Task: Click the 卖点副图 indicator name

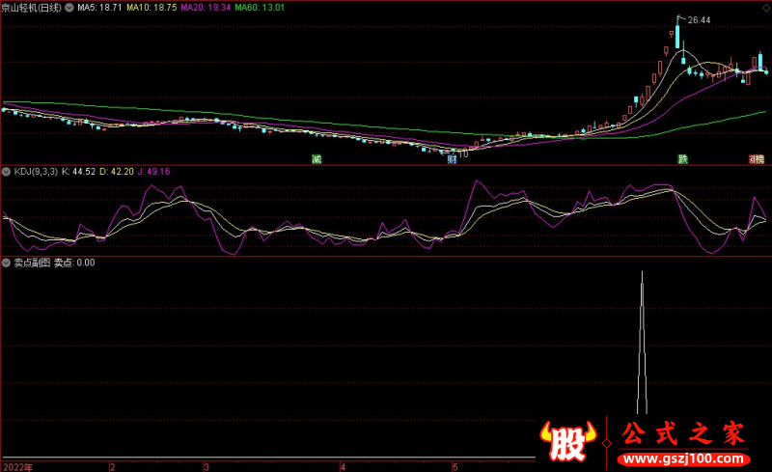Action: (32, 263)
